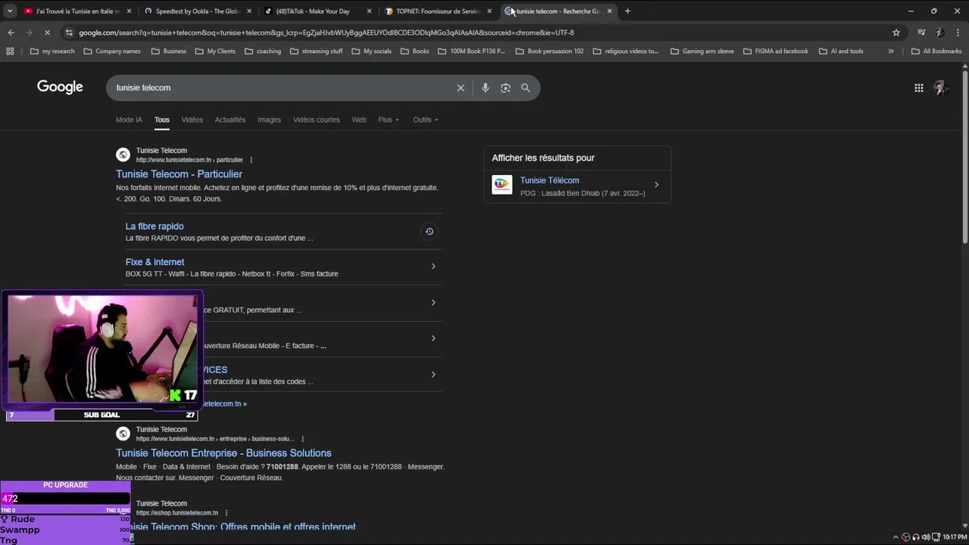Open the Google apps grid icon
The image size is (969, 545).
[x=918, y=88]
